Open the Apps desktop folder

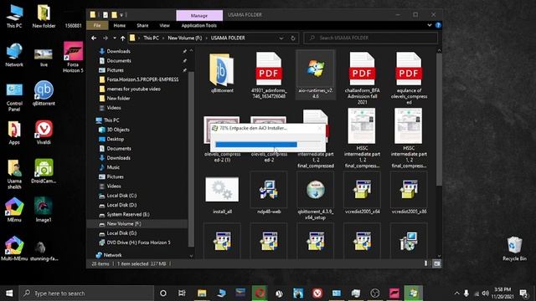(x=14, y=132)
